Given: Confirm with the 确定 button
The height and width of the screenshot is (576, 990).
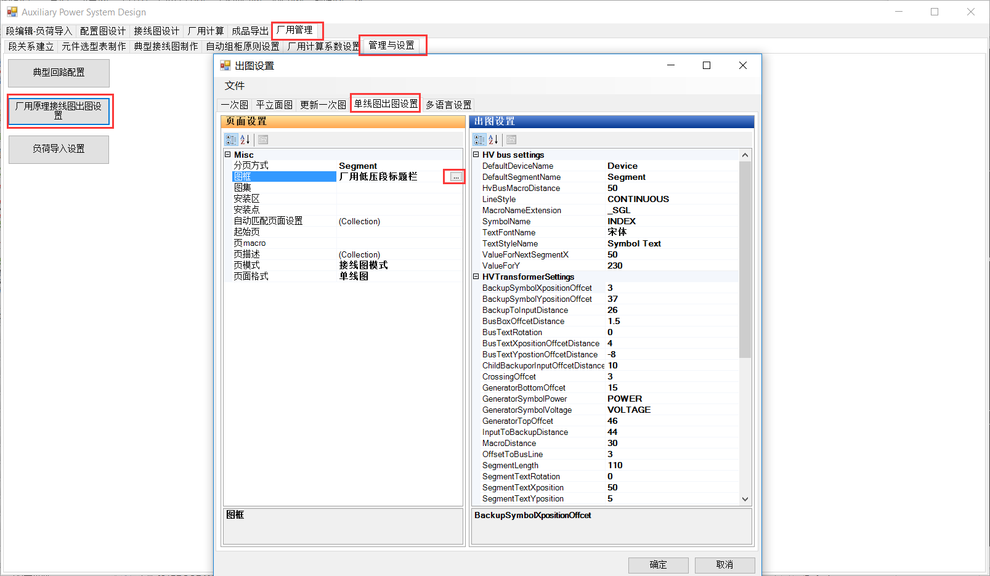Looking at the screenshot, I should (x=659, y=565).
